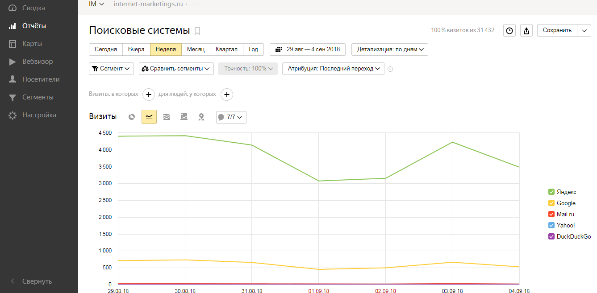Select the Месяц period tab

coord(196,49)
